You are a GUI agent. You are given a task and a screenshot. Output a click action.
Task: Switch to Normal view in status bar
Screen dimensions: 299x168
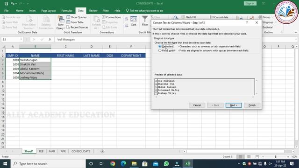(x=240, y=157)
